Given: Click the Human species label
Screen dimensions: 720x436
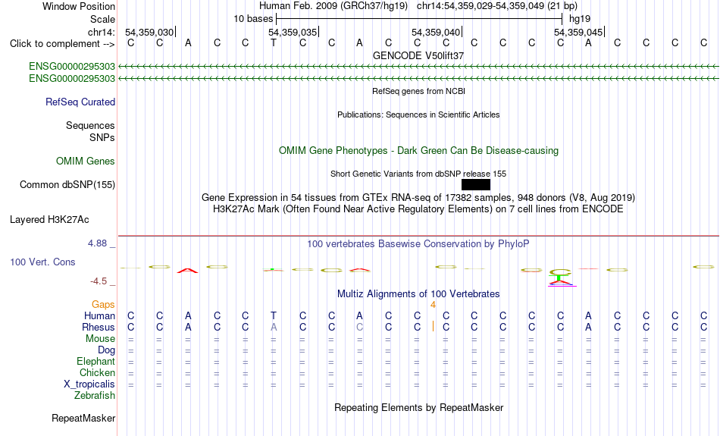Looking at the screenshot, I should point(99,316).
